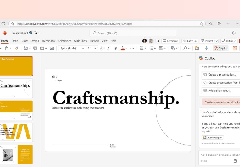240x167 pixels.
Task: Decrease font size with smaller A
Action: [x=109, y=48]
